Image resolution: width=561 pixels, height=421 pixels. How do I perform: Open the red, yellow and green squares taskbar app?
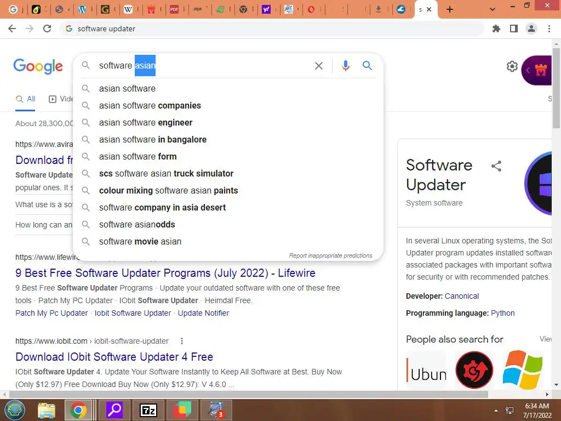(182, 410)
